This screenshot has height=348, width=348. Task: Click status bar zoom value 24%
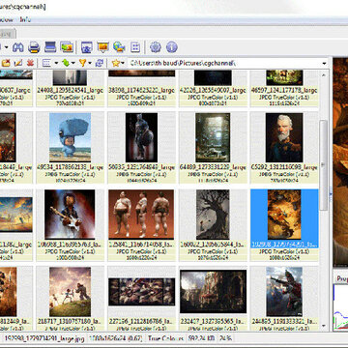(x=224, y=339)
